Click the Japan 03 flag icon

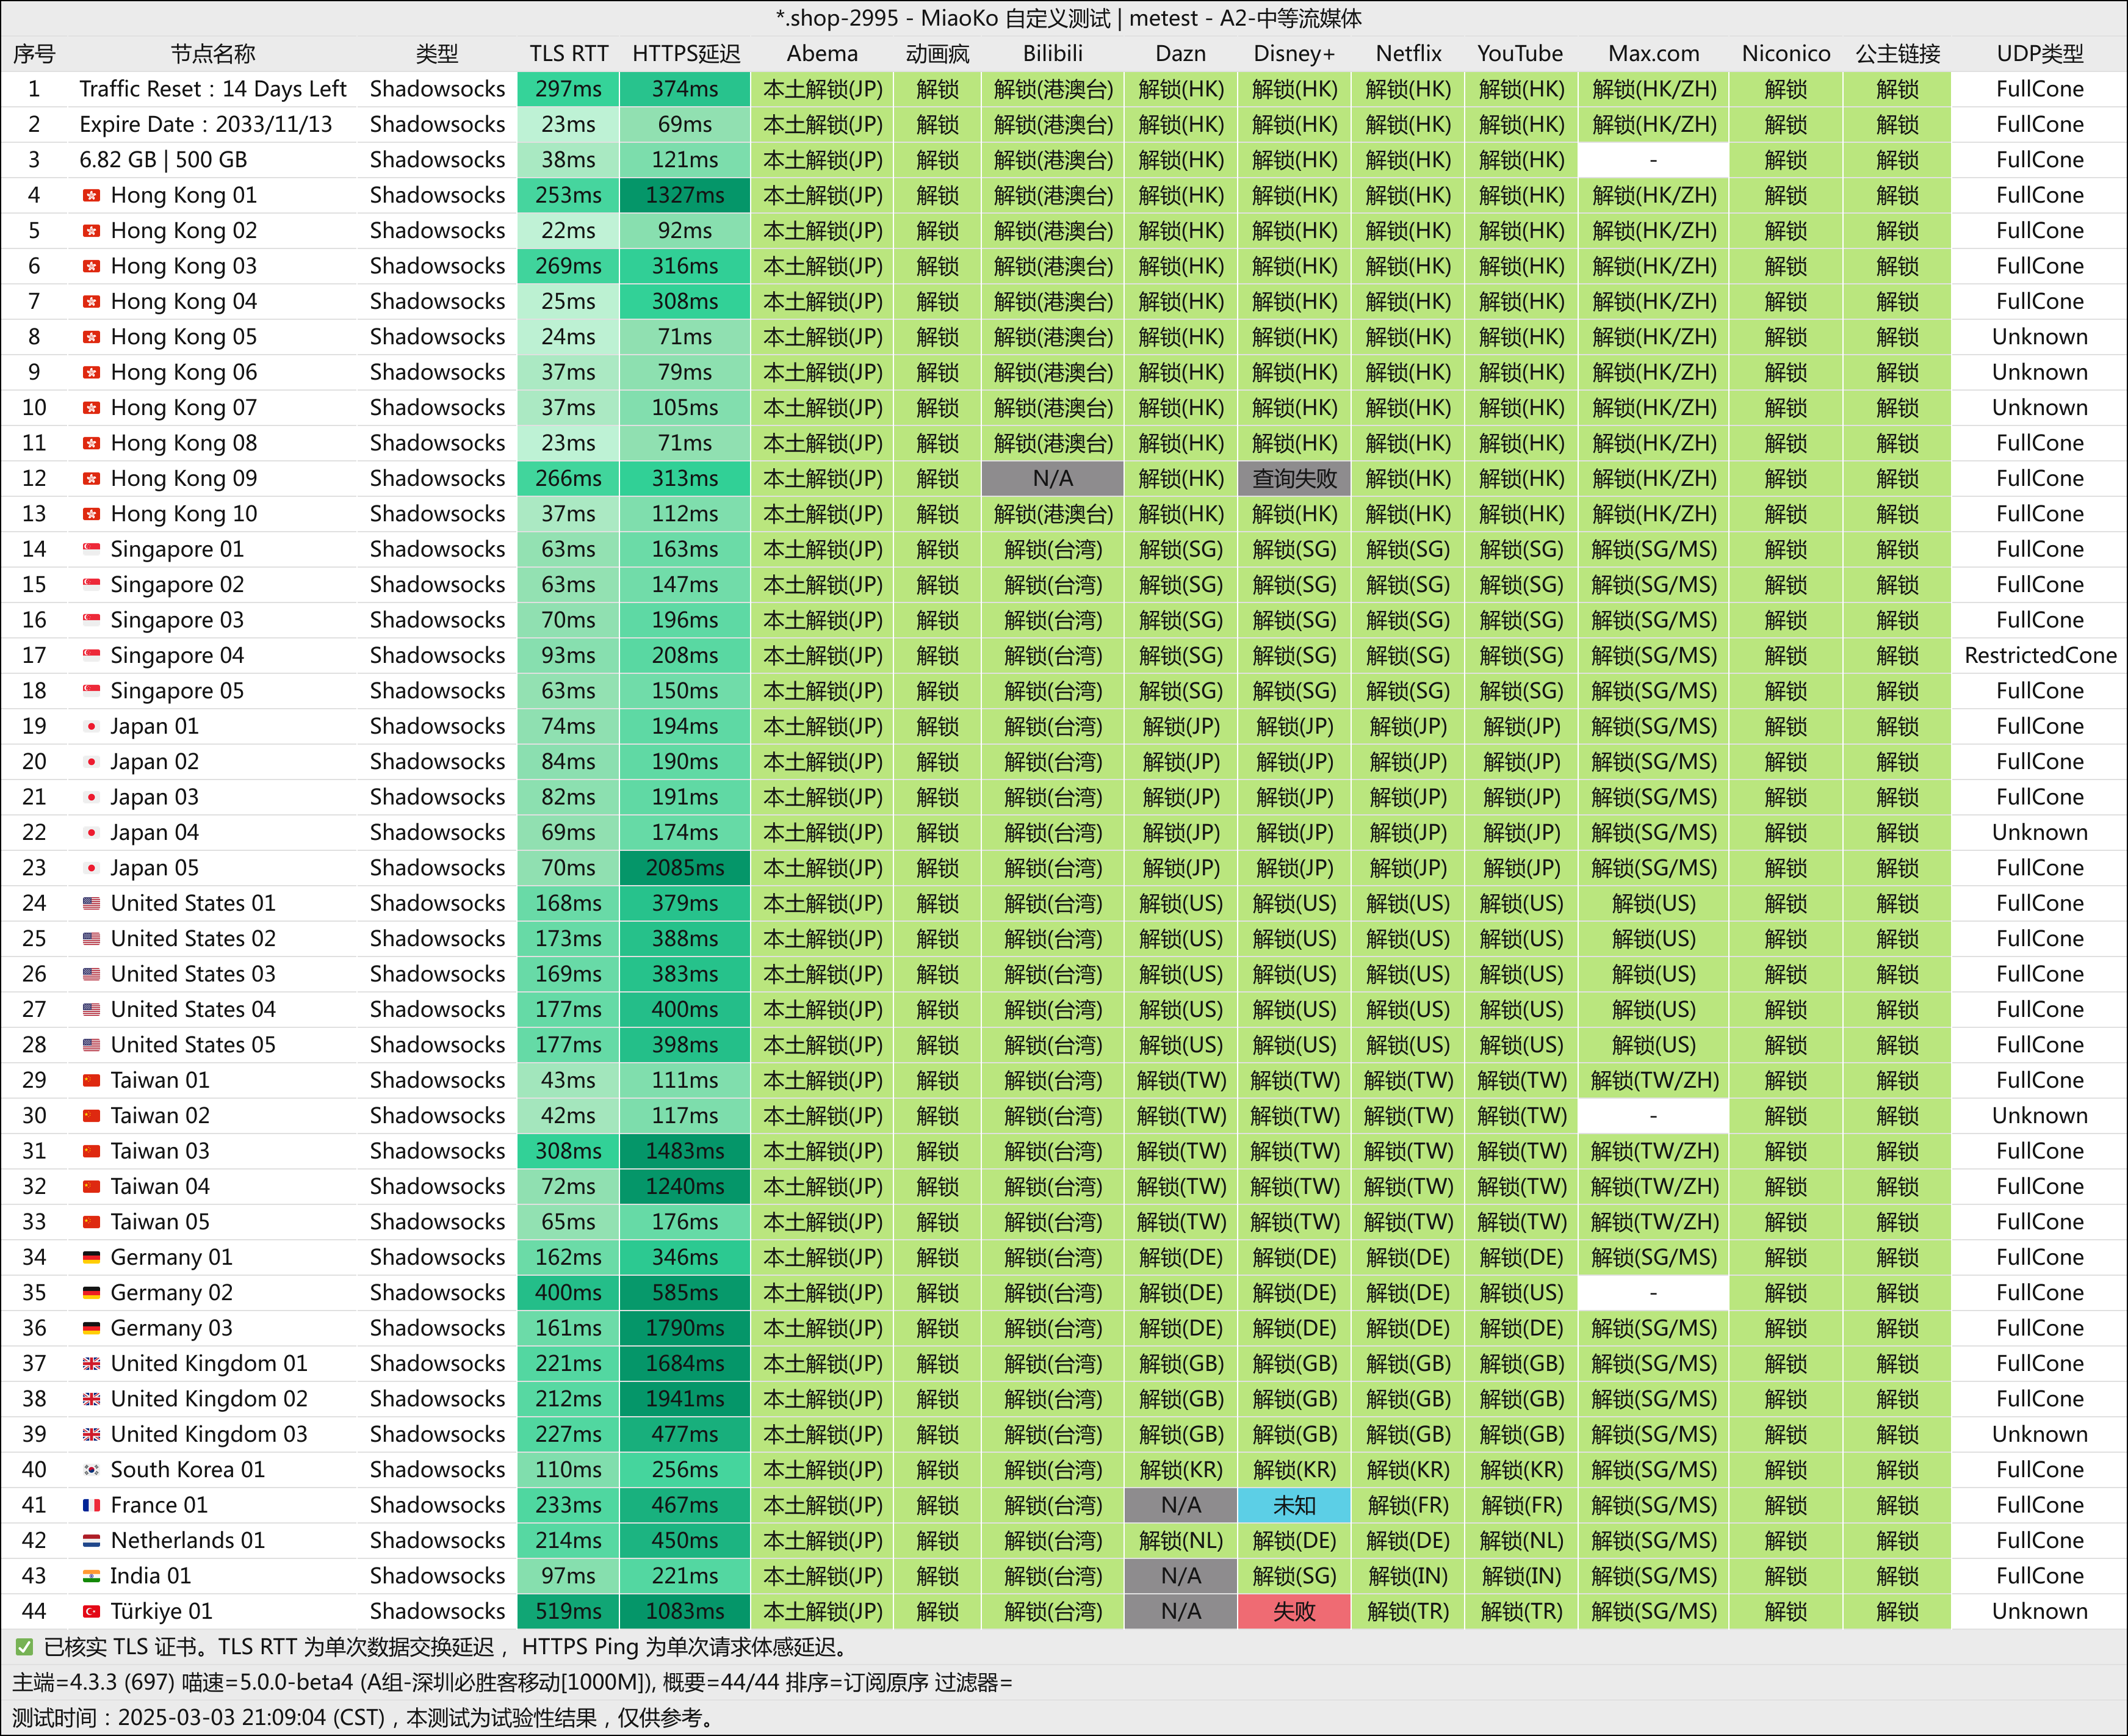coord(91,797)
